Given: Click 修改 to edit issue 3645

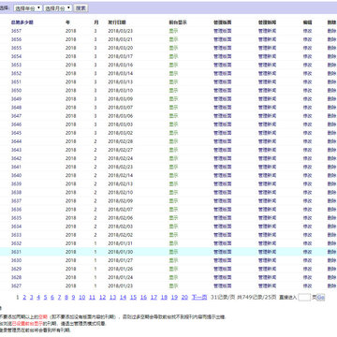Looking at the screenshot, I should (x=307, y=133).
